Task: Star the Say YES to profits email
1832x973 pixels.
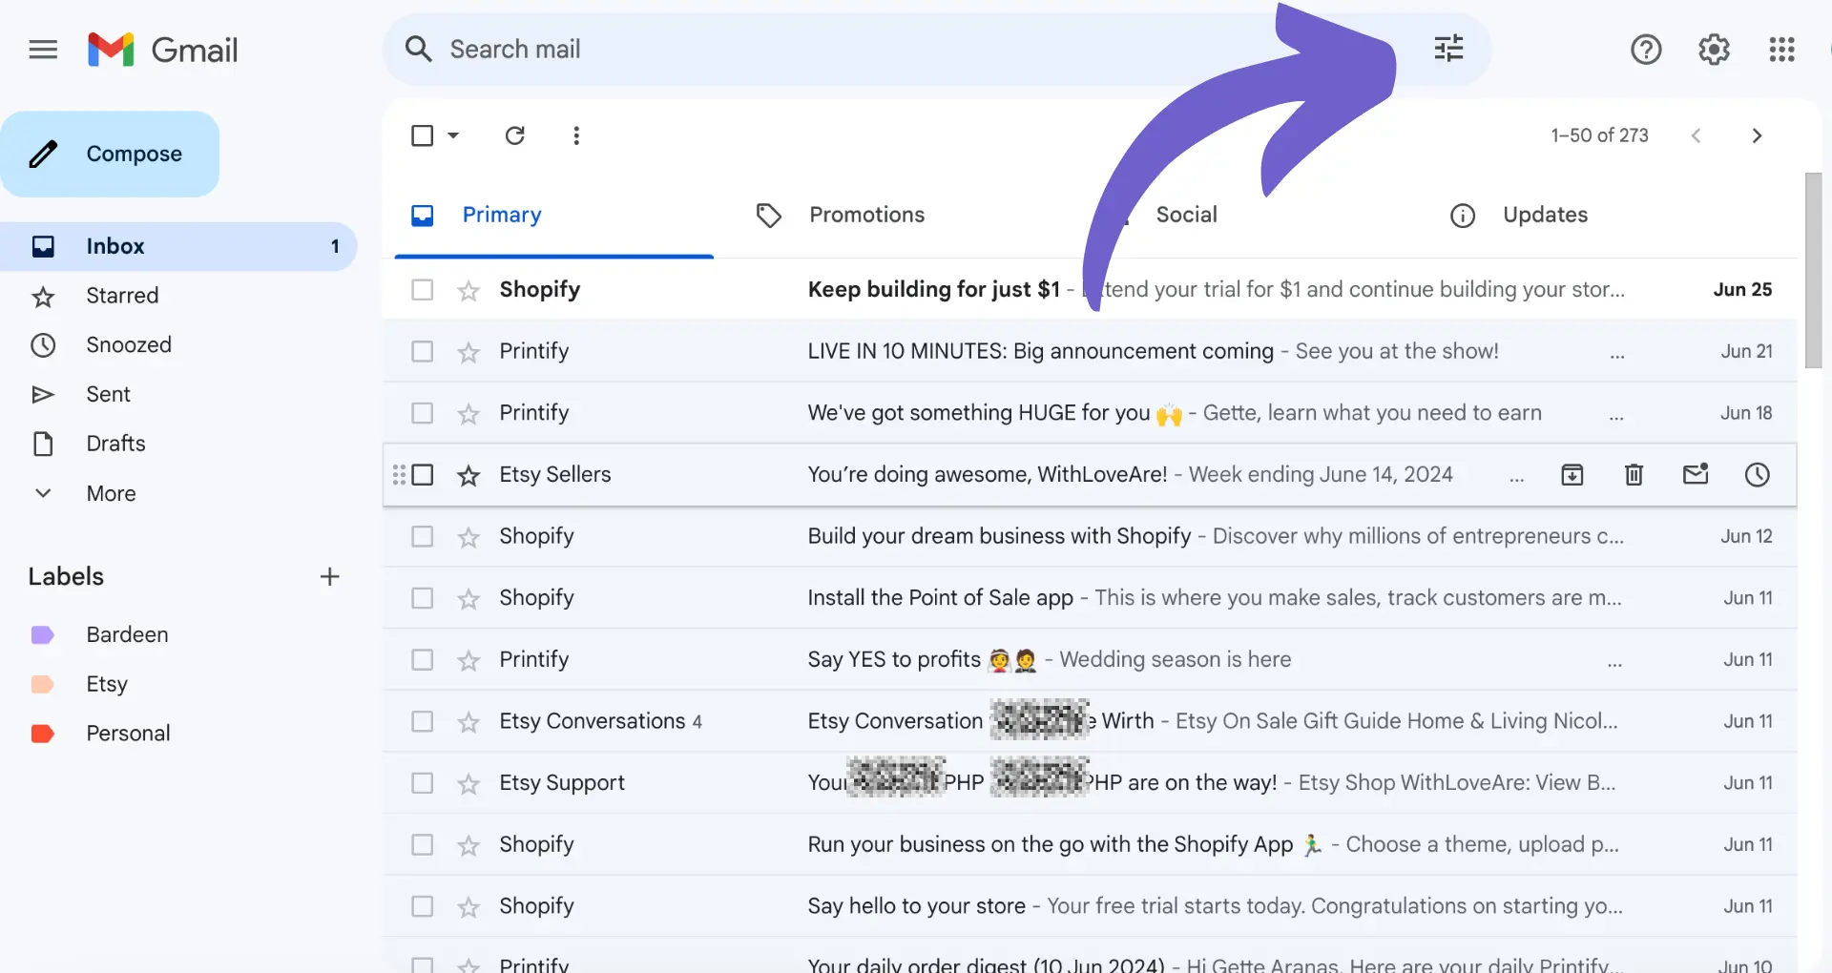Action: click(468, 660)
